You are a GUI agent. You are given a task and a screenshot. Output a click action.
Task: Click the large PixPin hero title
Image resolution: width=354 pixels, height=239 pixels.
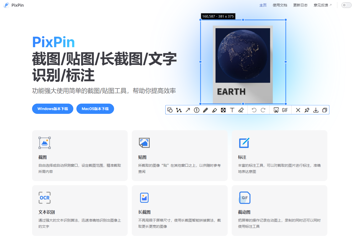[53, 42]
